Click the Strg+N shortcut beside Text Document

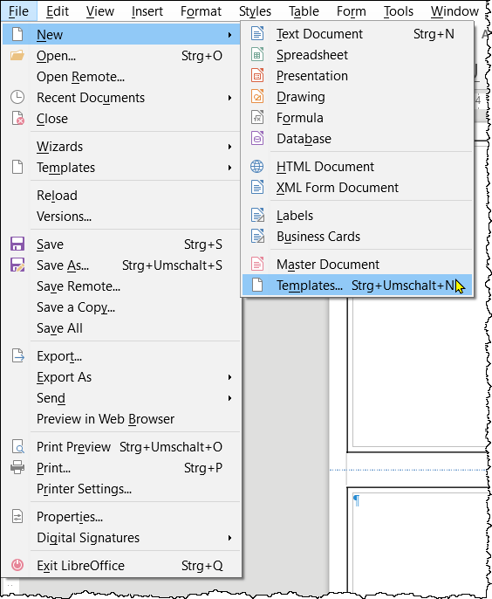434,34
